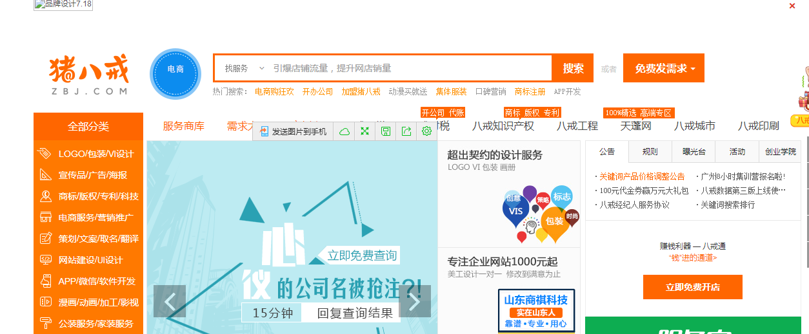Viewport: 809px width, 334px height.
Task: Expand the 免费发需求 dropdown button
Action: pyautogui.click(x=664, y=68)
